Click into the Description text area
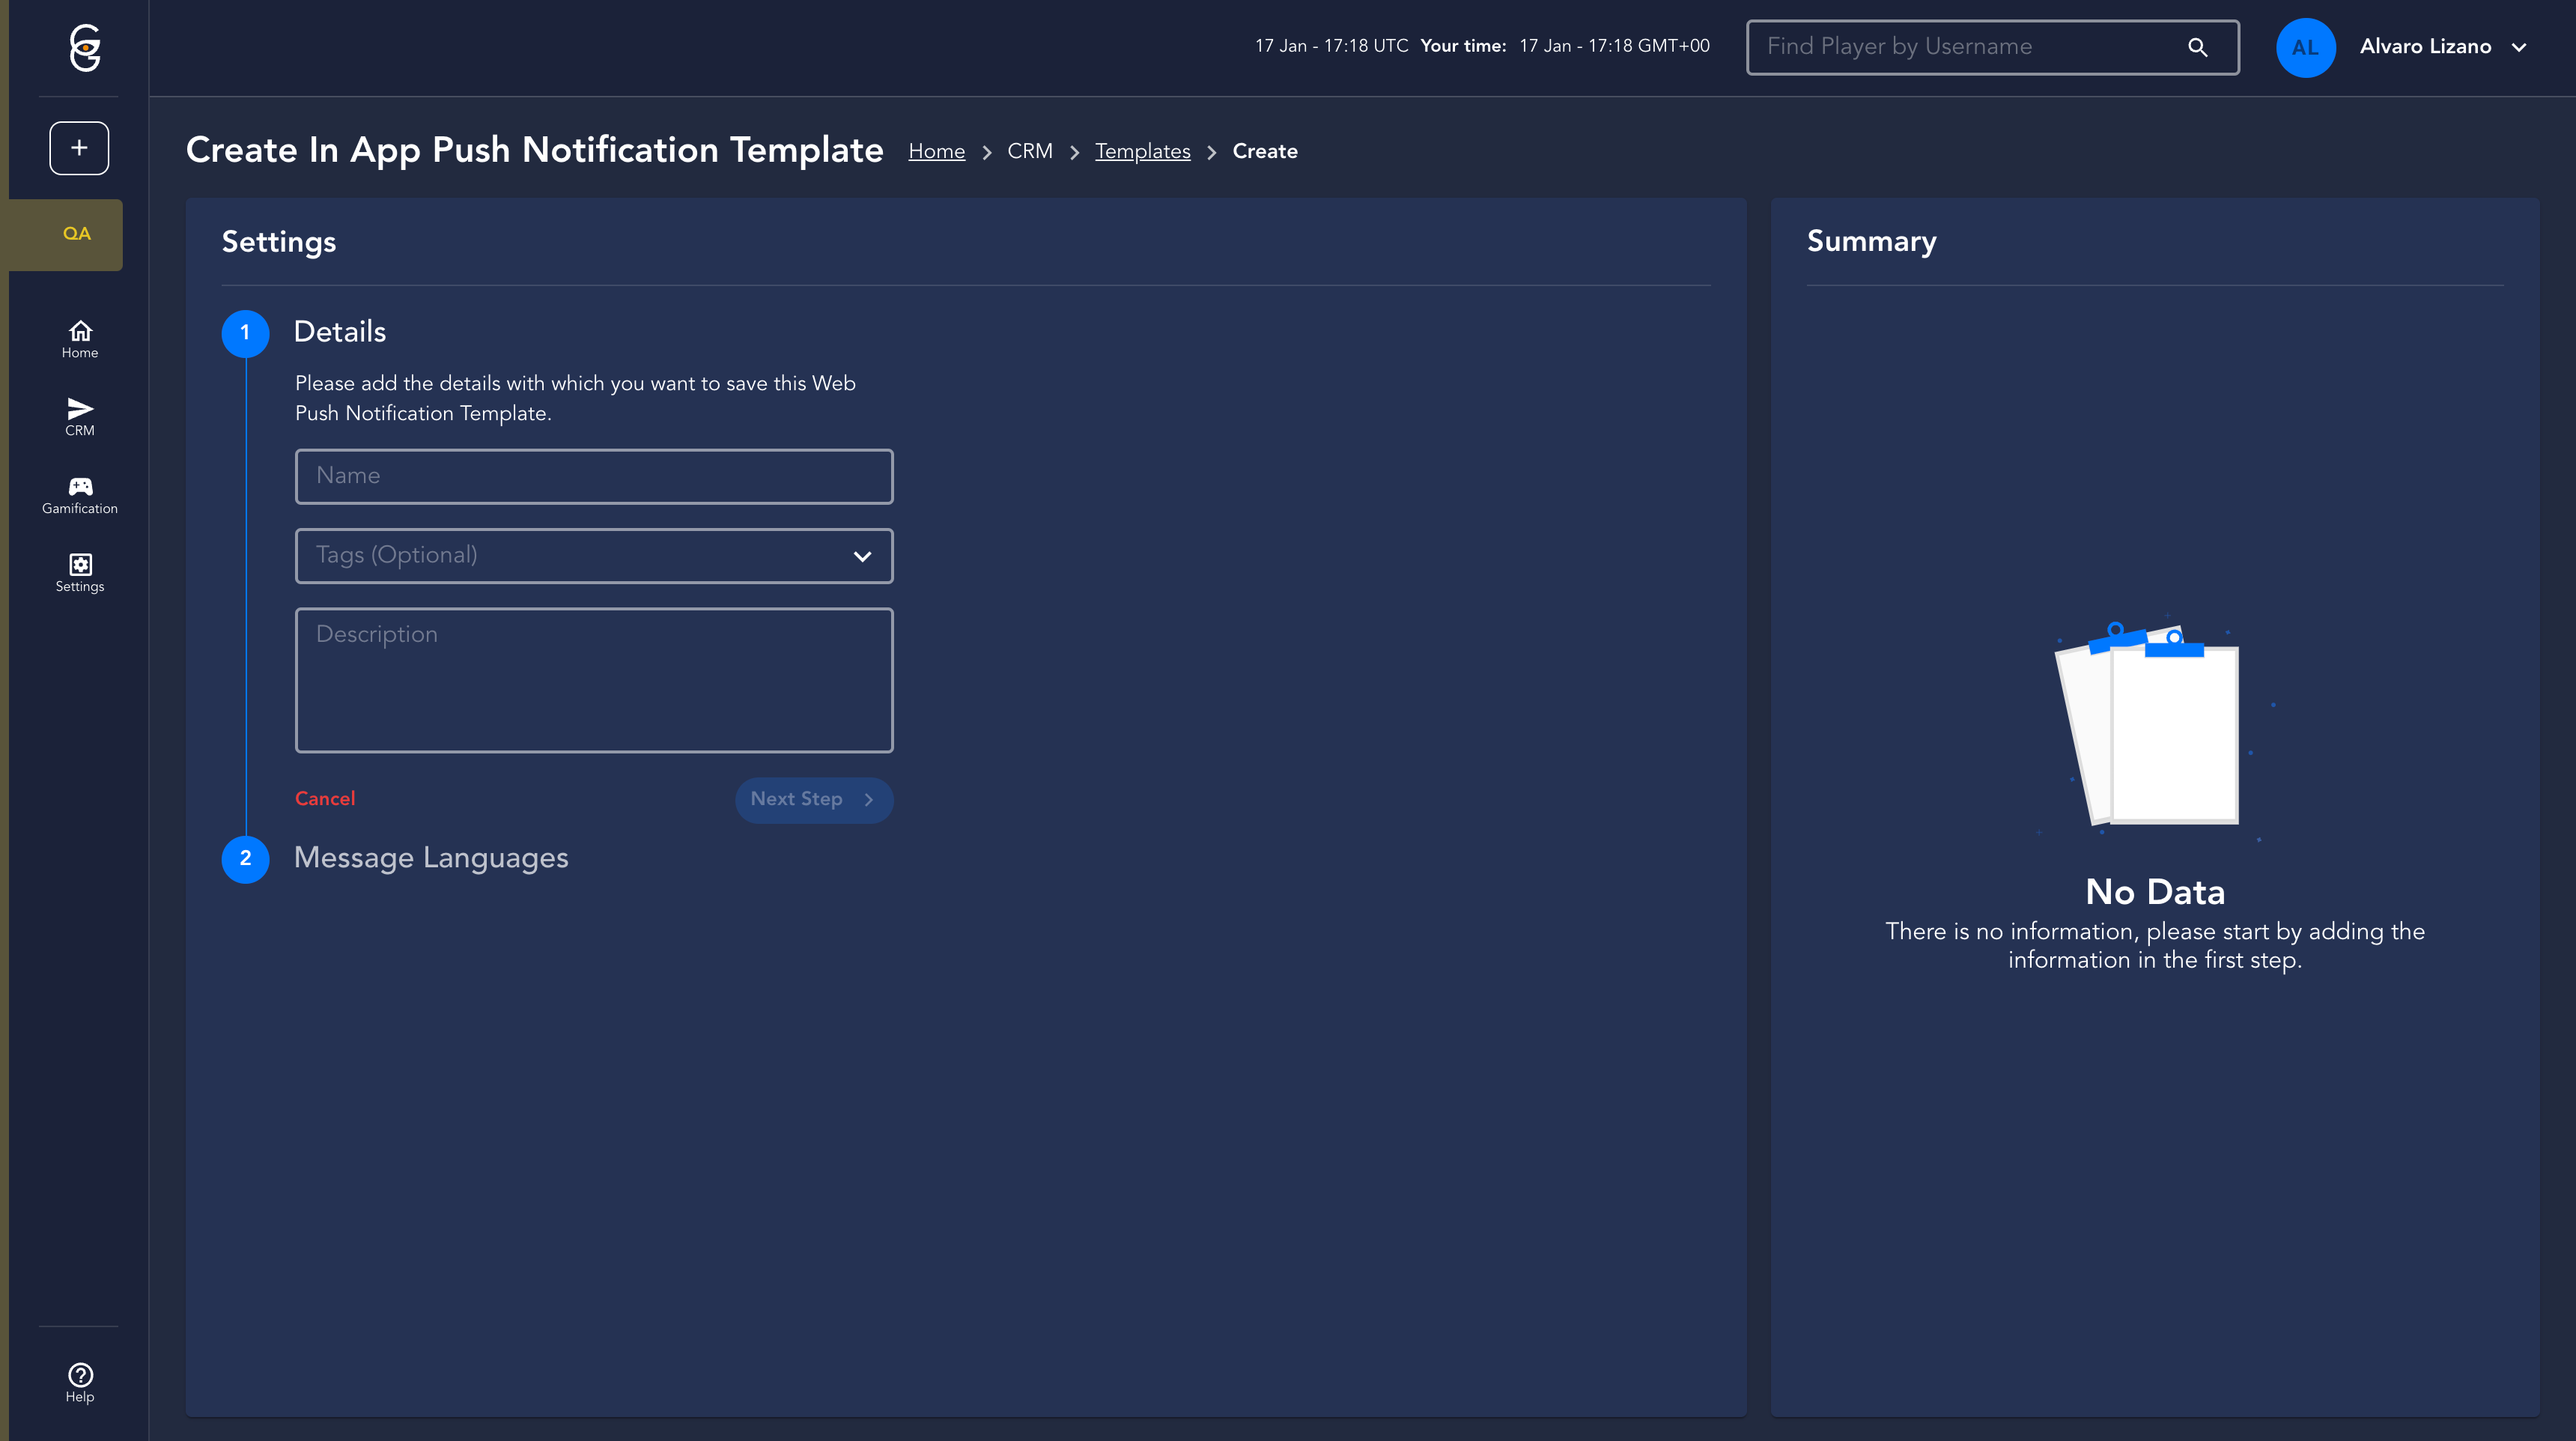The height and width of the screenshot is (1441, 2576). [x=594, y=680]
